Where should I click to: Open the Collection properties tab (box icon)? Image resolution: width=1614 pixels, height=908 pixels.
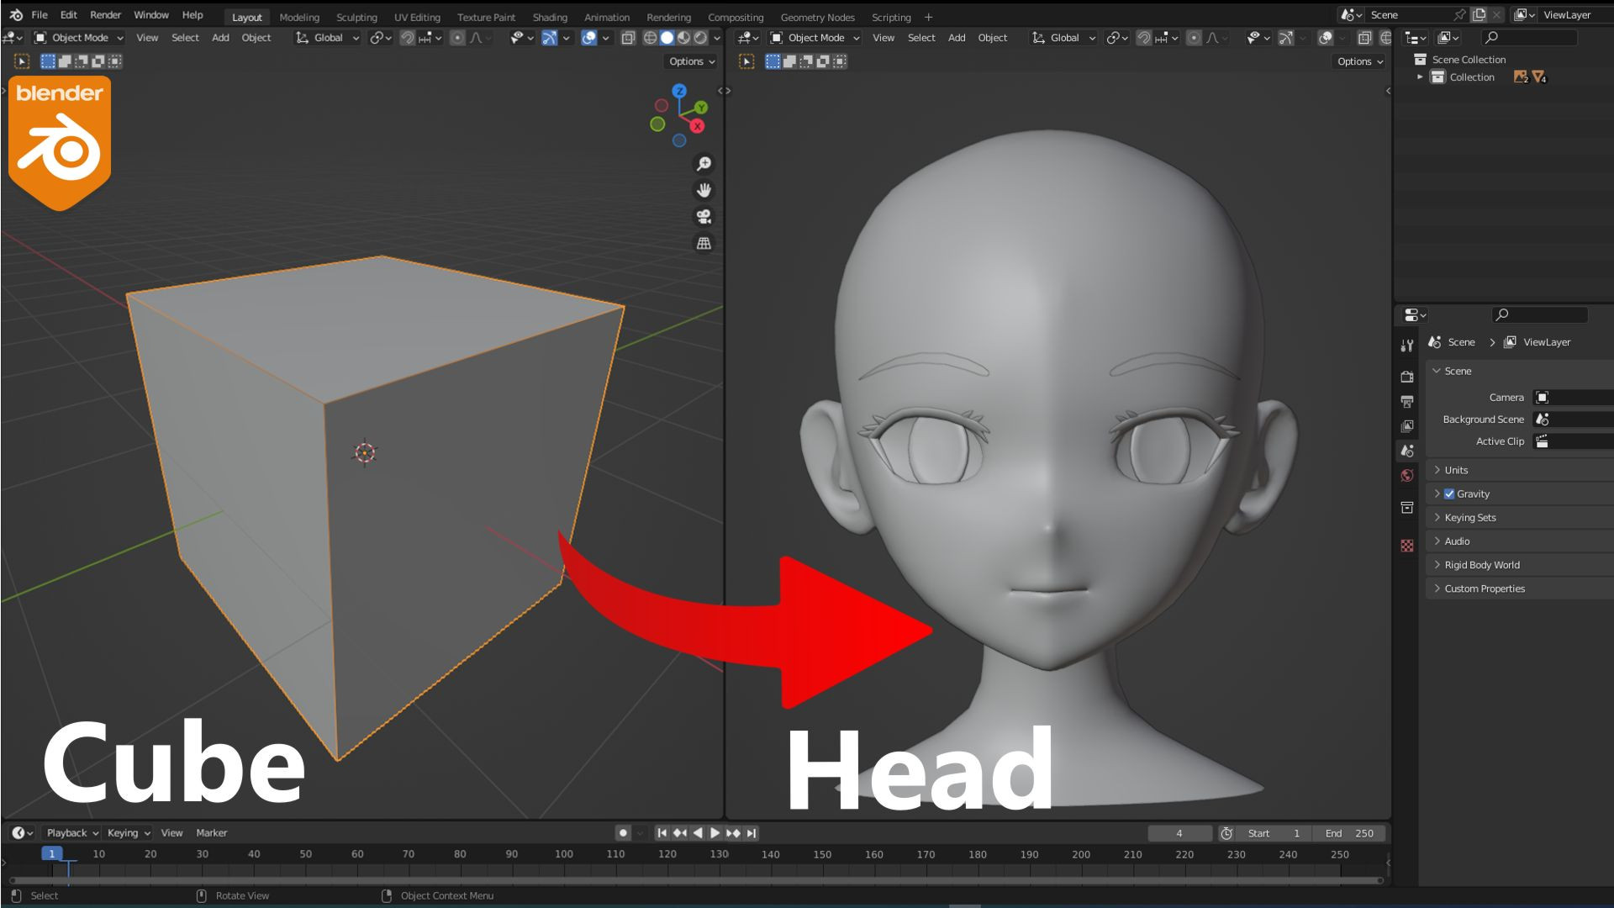tap(1407, 507)
